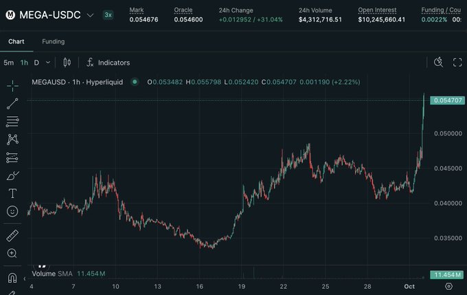Click the 0.050000 price axis label
The height and width of the screenshot is (295, 467).
pyautogui.click(x=448, y=133)
